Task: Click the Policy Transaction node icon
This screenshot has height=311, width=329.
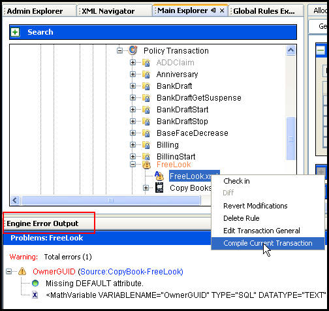Action: click(133, 50)
